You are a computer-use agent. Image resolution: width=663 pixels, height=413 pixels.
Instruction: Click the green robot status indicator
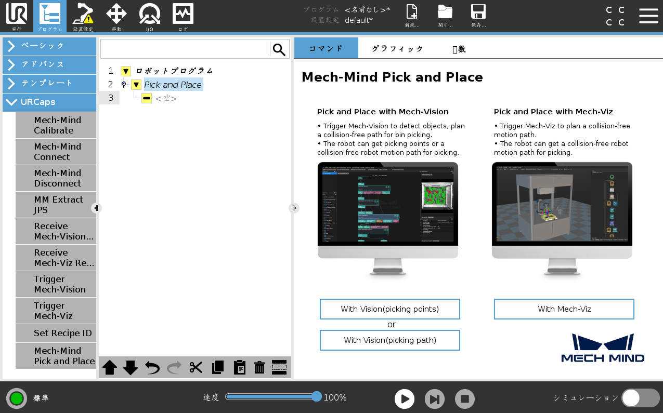tap(17, 398)
